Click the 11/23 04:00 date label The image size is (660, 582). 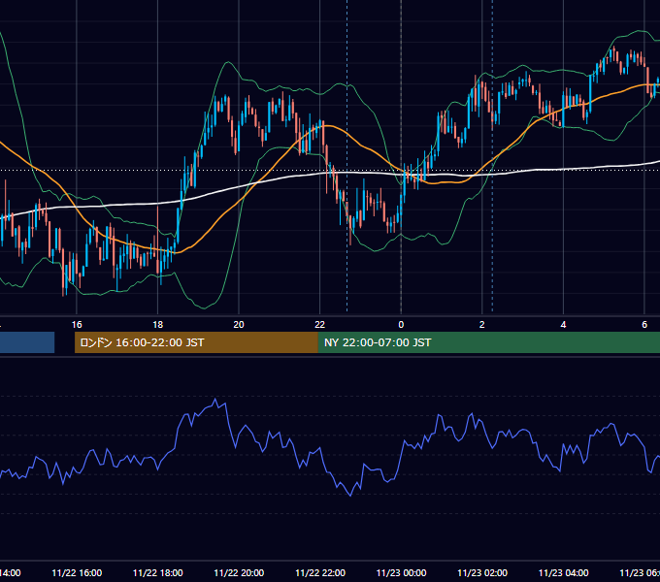pyautogui.click(x=564, y=572)
